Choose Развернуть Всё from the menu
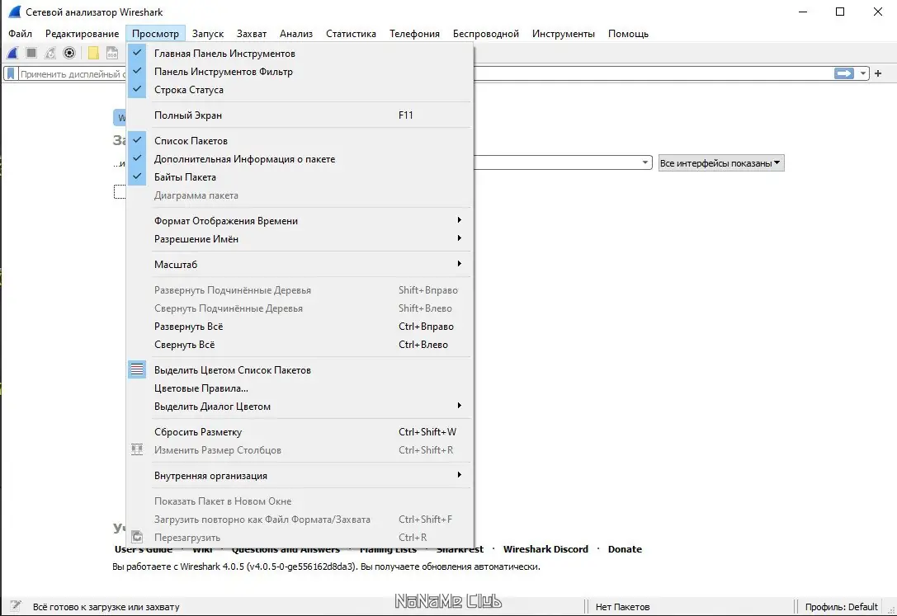Image resolution: width=897 pixels, height=616 pixels. click(x=300, y=327)
